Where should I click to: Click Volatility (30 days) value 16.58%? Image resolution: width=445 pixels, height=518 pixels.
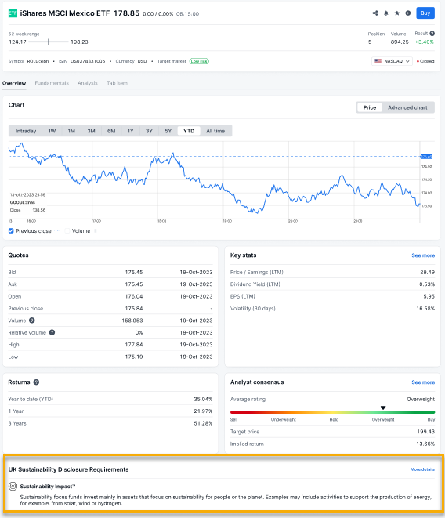point(425,308)
